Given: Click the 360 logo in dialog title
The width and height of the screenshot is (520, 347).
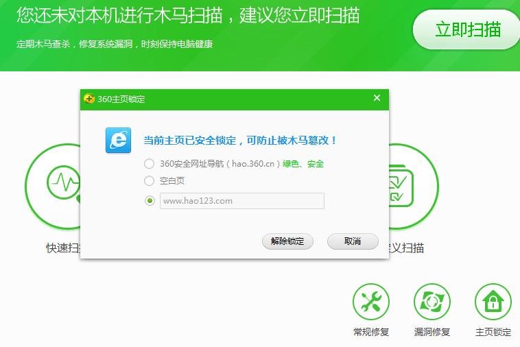Looking at the screenshot, I should [x=89, y=99].
